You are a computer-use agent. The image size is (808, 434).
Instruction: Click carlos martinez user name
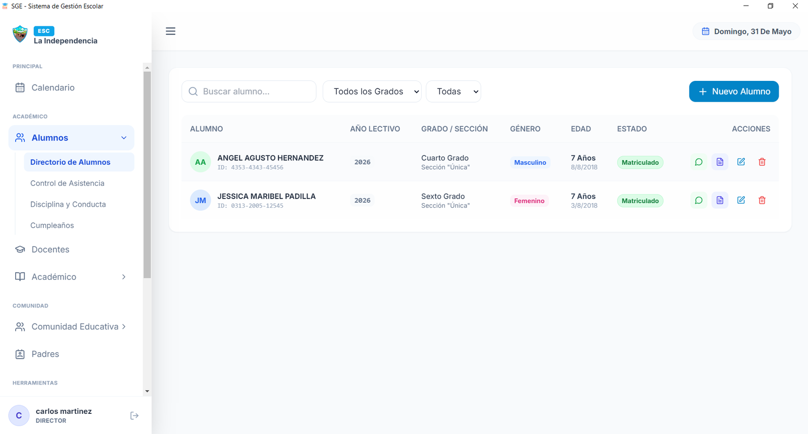coord(64,411)
